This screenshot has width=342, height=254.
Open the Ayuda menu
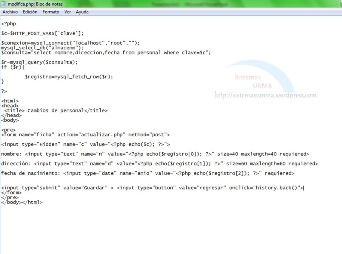pos(82,12)
